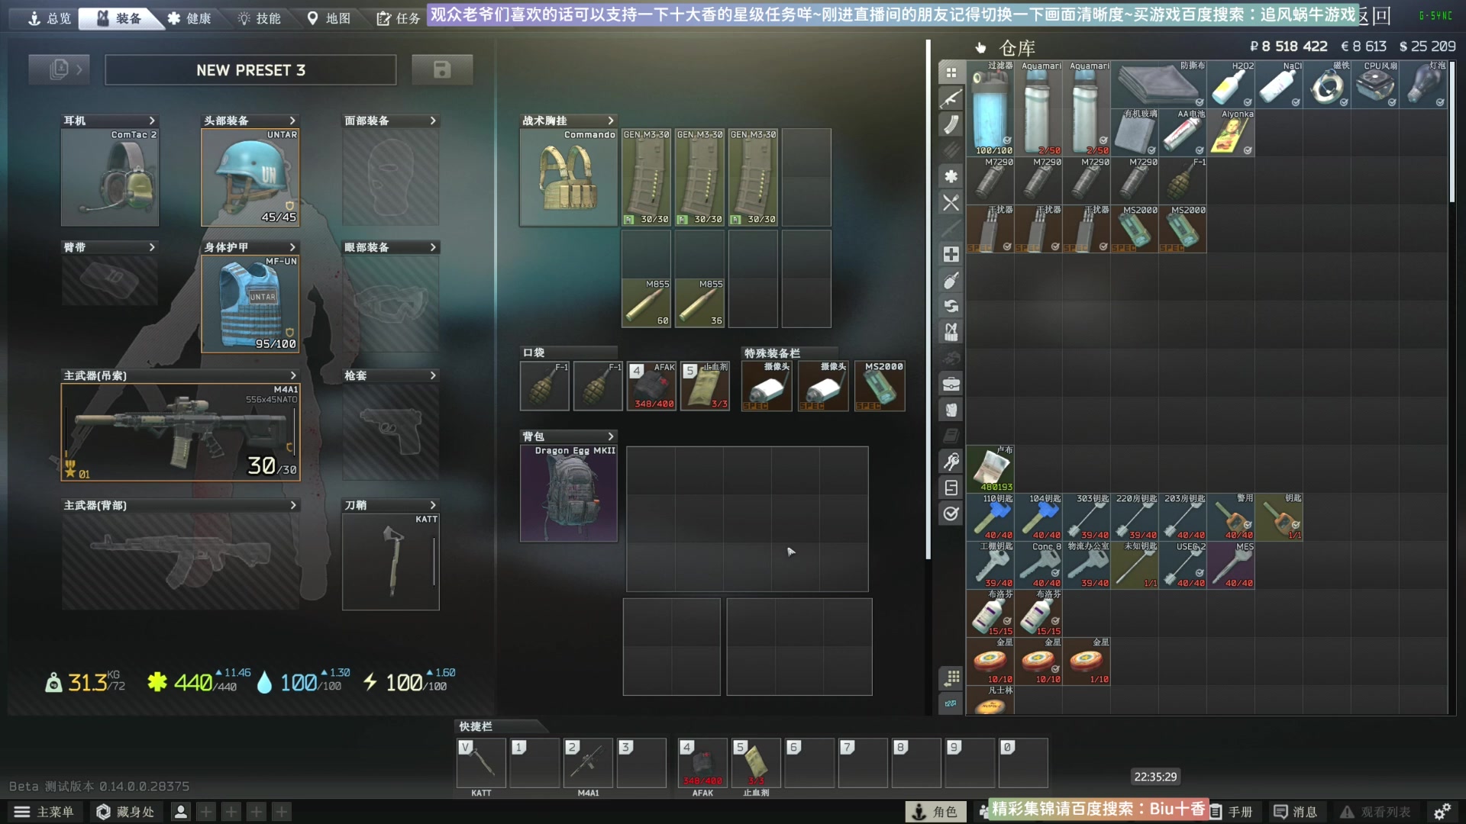Click the grenade filter icon in sidebar
The width and height of the screenshot is (1466, 824).
pos(951,280)
